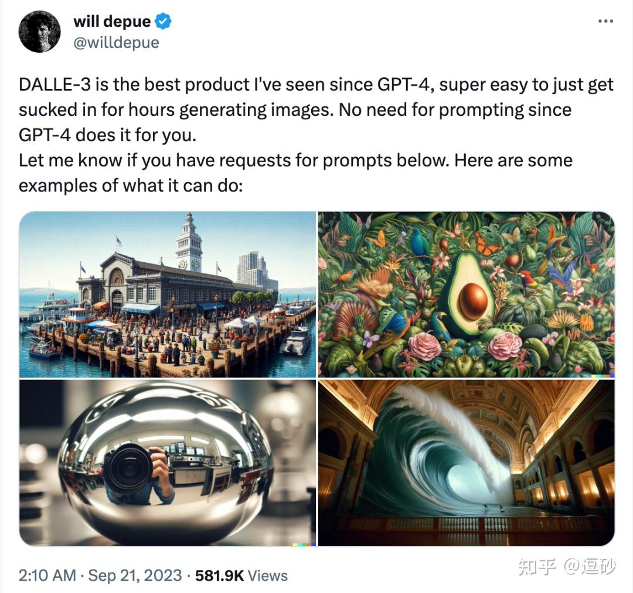Image resolution: width=633 pixels, height=593 pixels.
Task: Click the 2:10 AM timestamp
Action: click(47, 575)
